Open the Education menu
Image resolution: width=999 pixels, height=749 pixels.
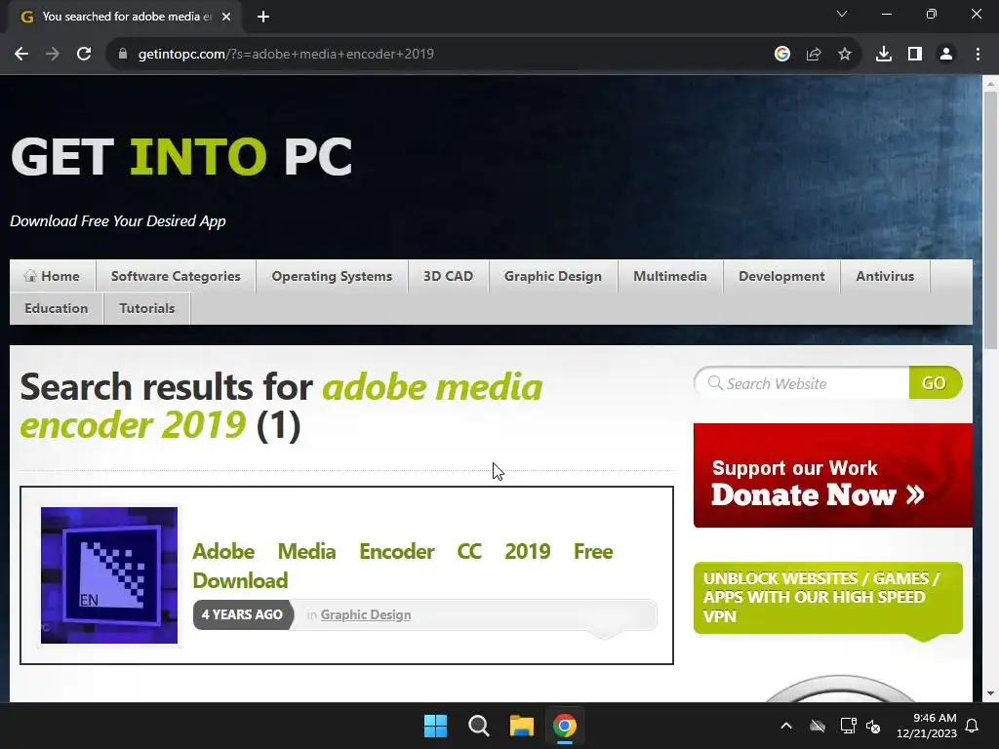click(56, 308)
